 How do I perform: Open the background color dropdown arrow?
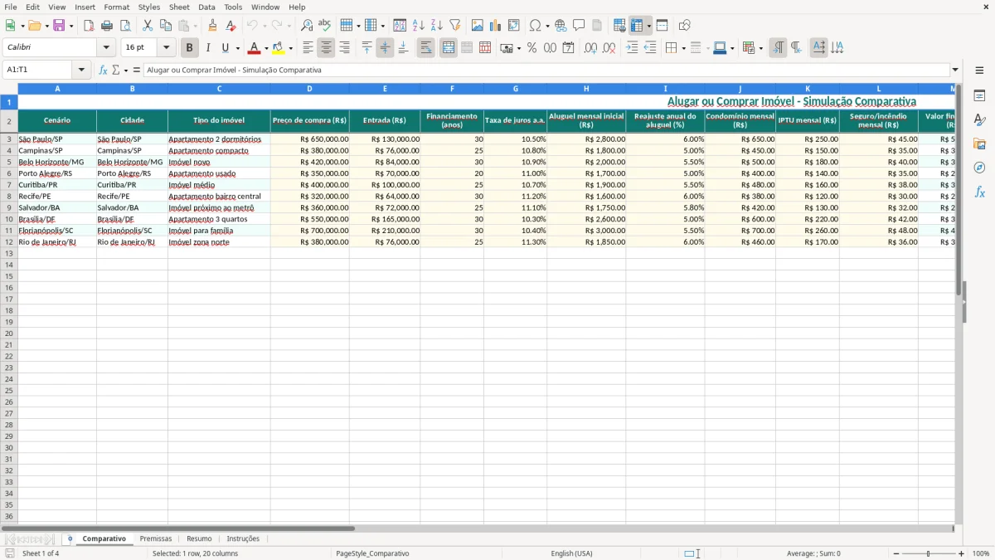[290, 48]
